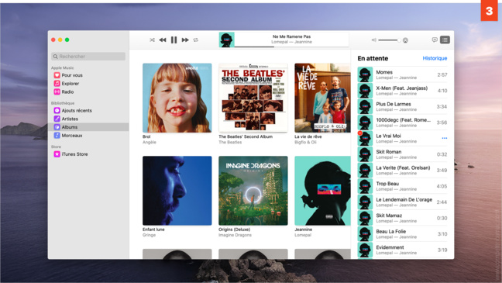Click the song progress bar
The image size is (502, 283).
click(x=291, y=47)
